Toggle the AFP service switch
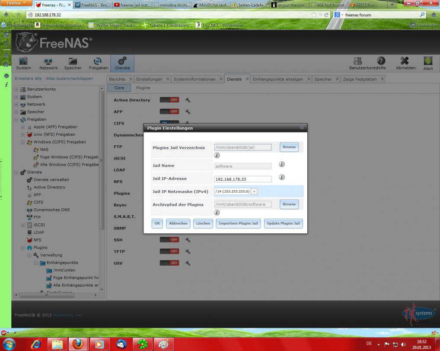 [169, 111]
